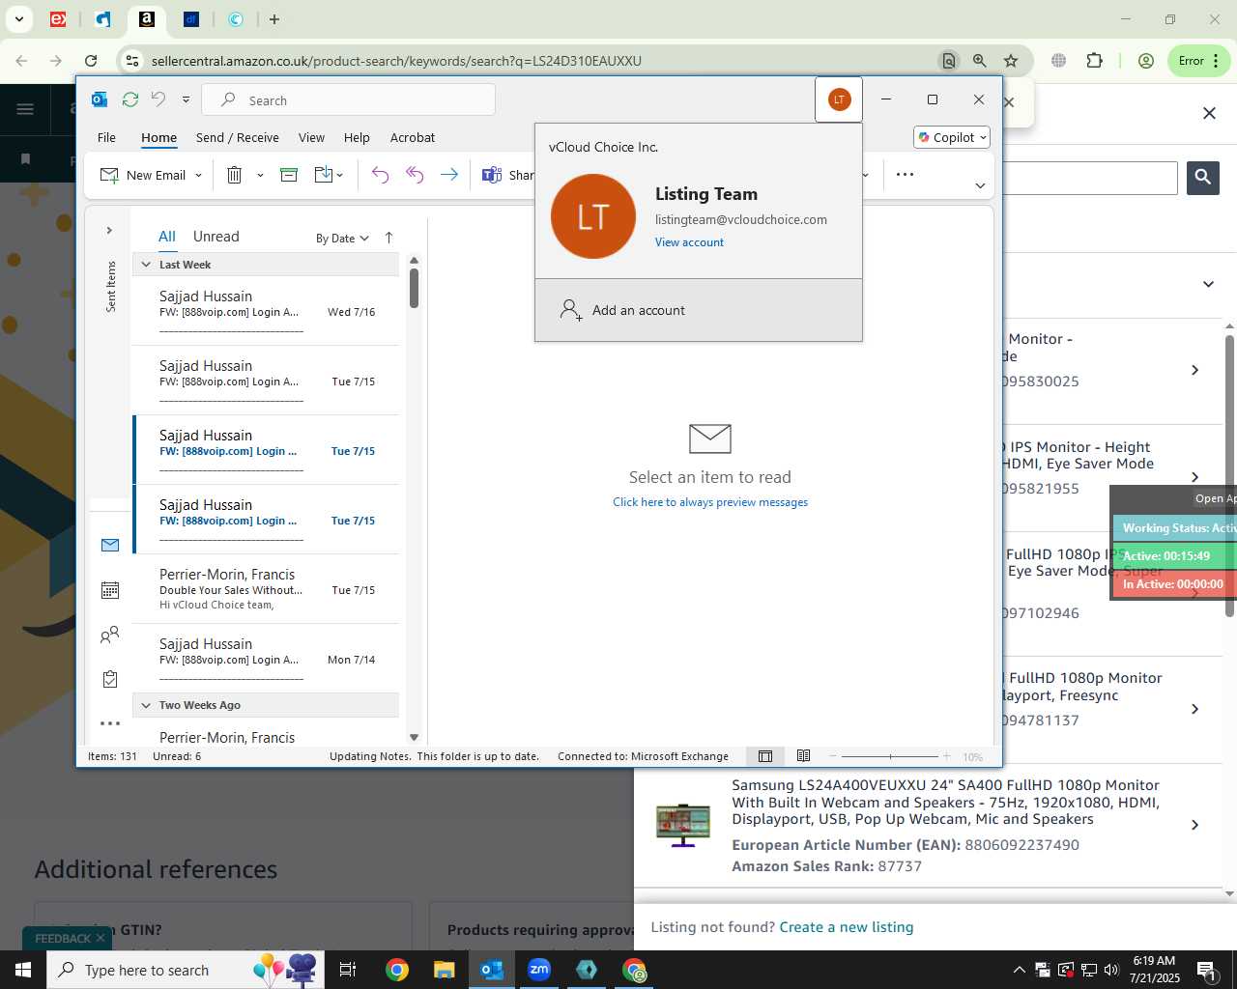Viewport: 1237px width, 989px height.
Task: Close the FEEDBACK tab on Seller Central
Action: pos(100,938)
